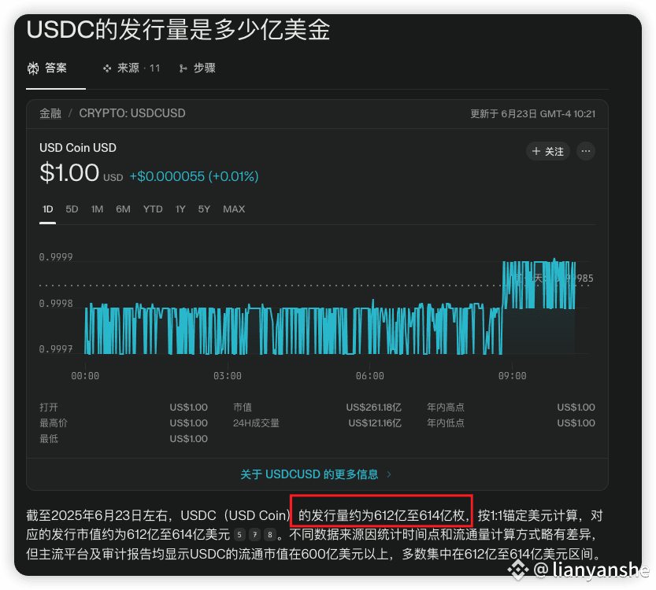This screenshot has width=656, height=590.
Task: Click the 市值 US$261.18亿 value
Action: [x=373, y=407]
